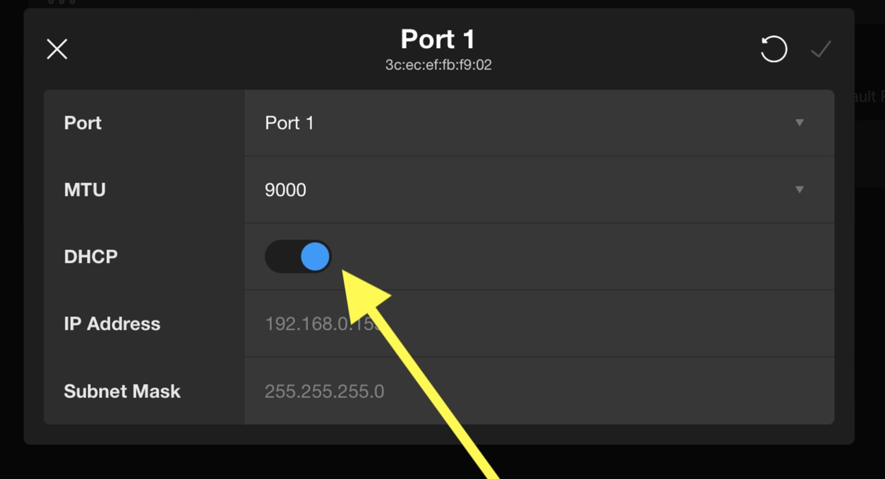Expand the MTU dropdown arrow

click(x=800, y=190)
